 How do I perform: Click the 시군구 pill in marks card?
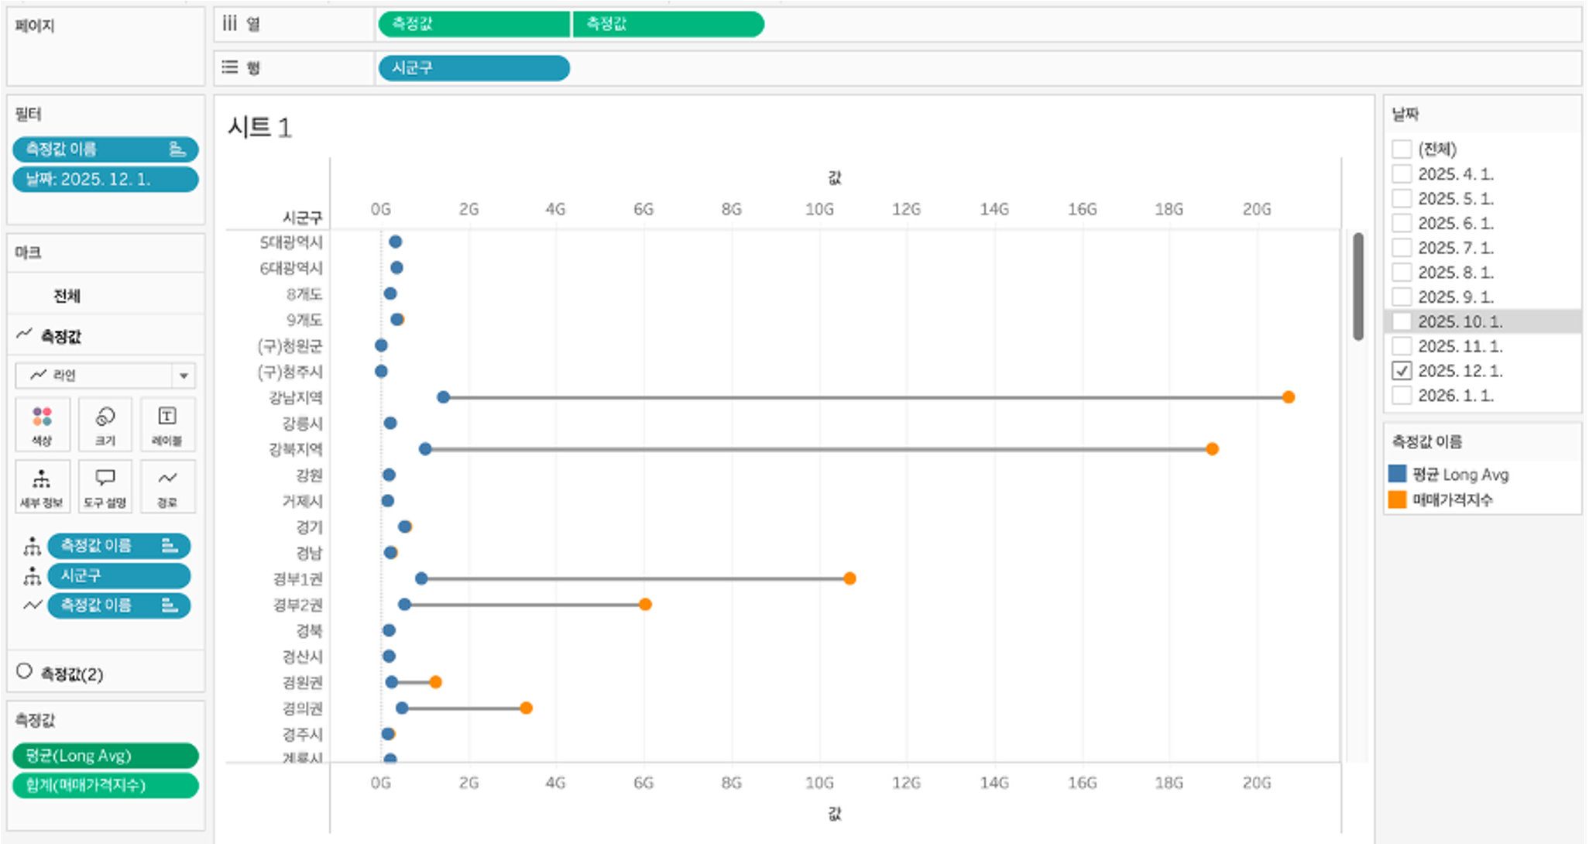[x=118, y=576]
